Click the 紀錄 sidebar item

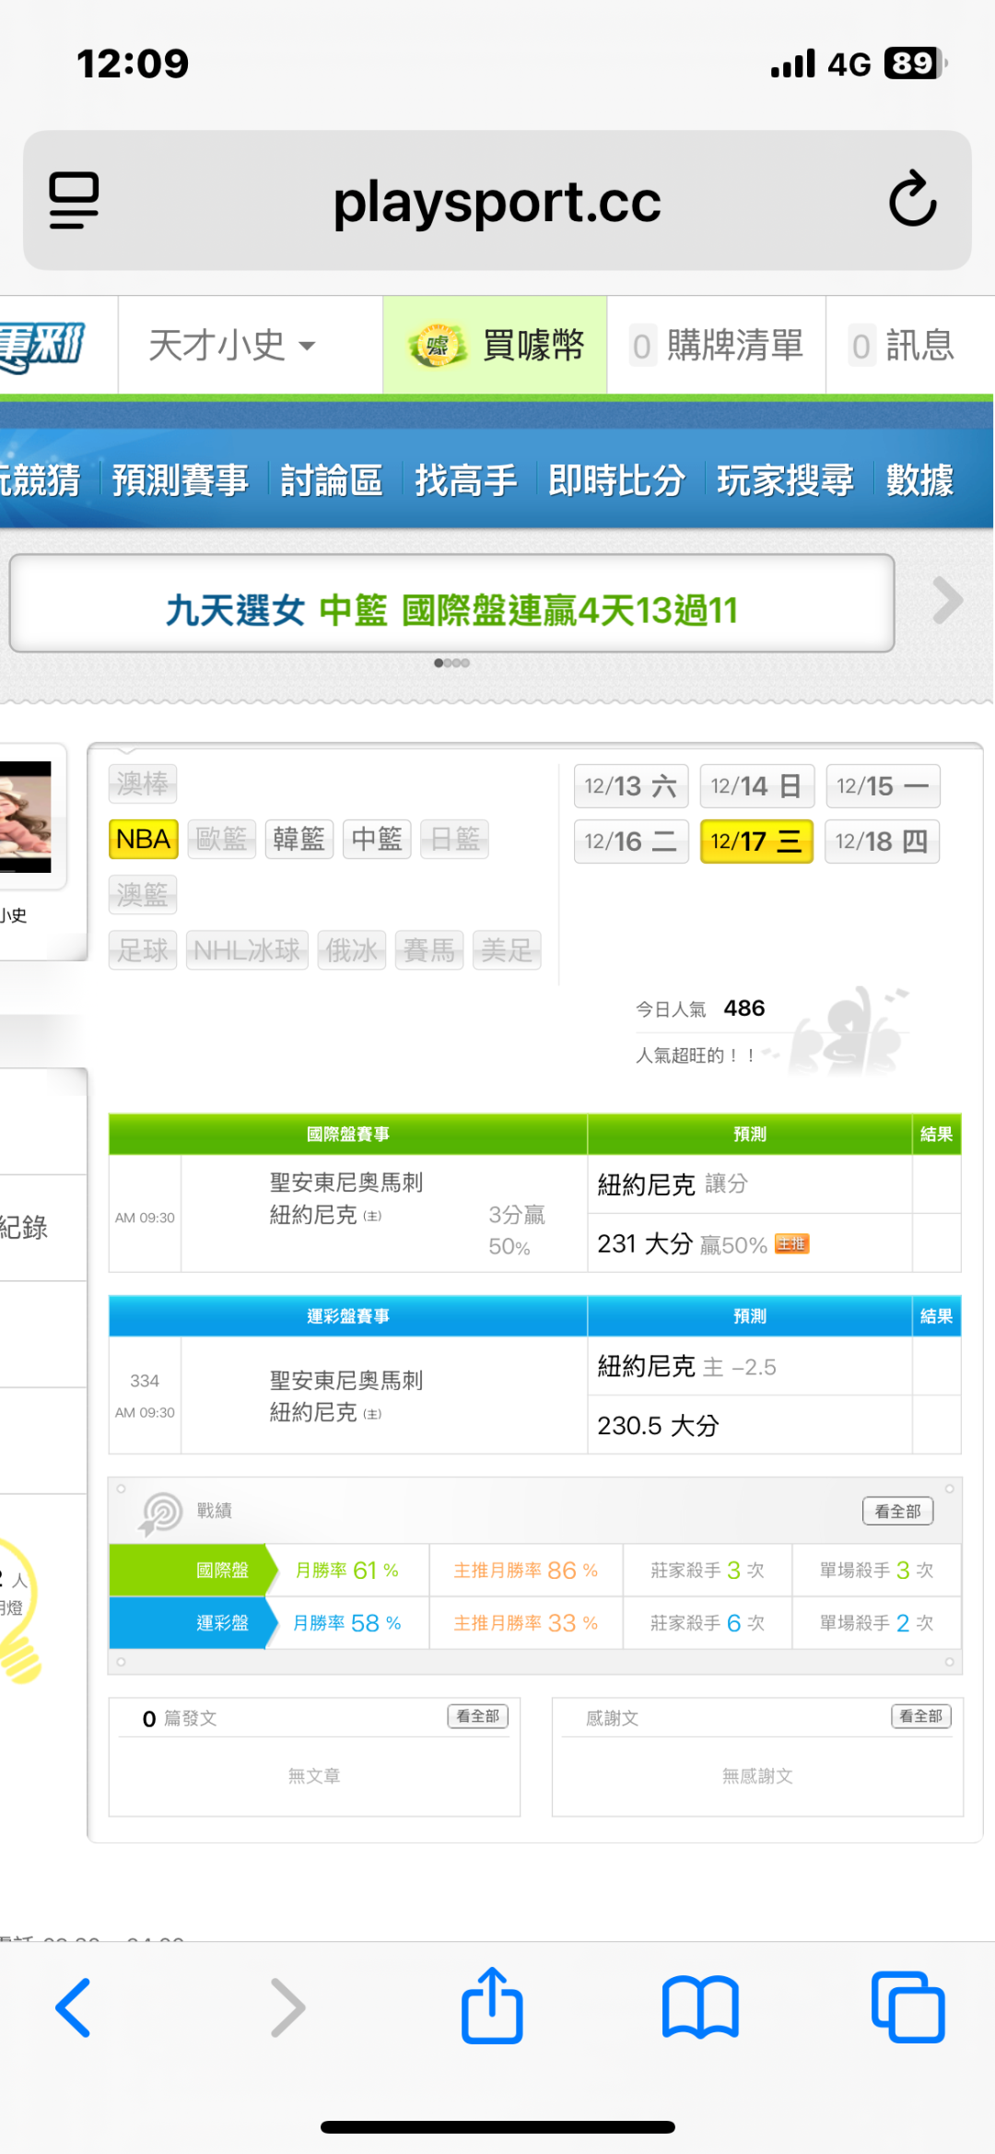(x=24, y=1228)
